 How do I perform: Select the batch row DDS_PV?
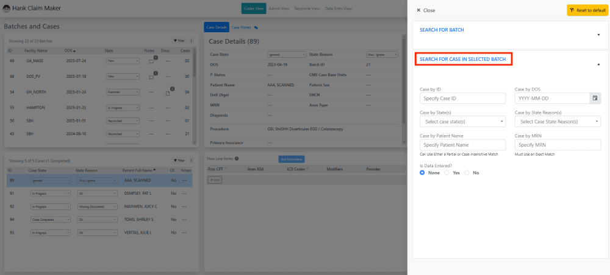(x=99, y=77)
